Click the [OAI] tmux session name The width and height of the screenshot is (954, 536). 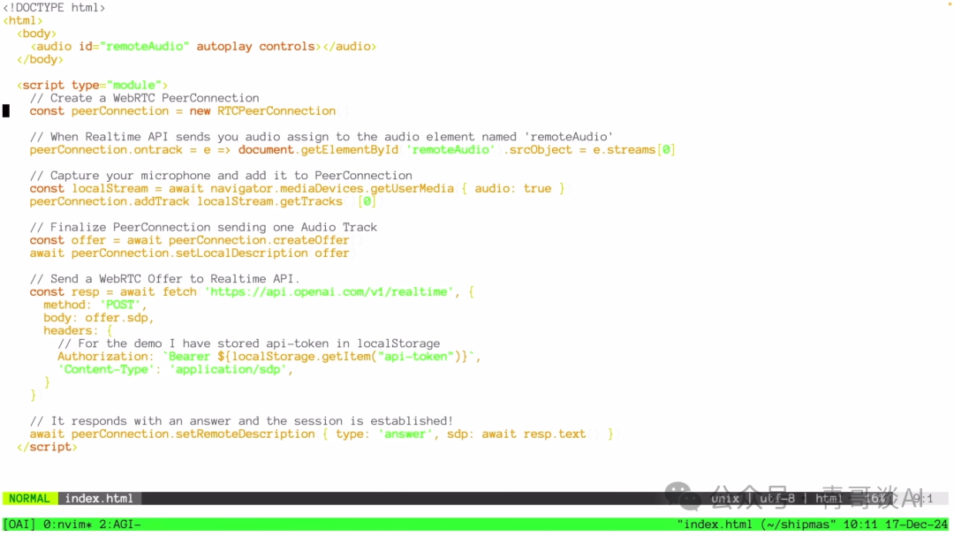coord(19,525)
